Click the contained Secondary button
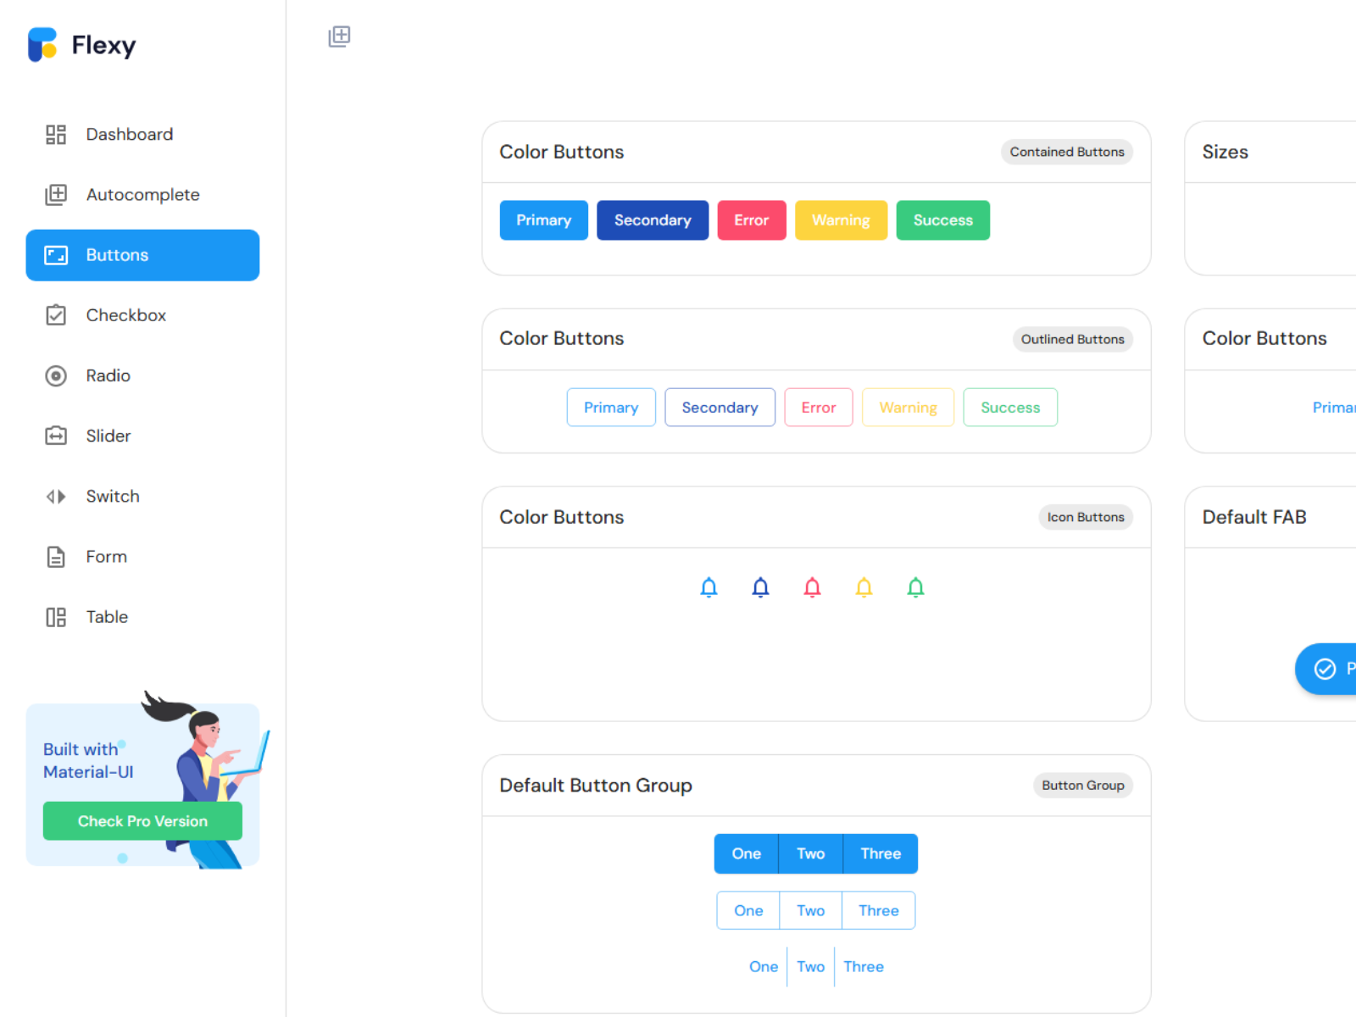The image size is (1356, 1017). point(653,220)
